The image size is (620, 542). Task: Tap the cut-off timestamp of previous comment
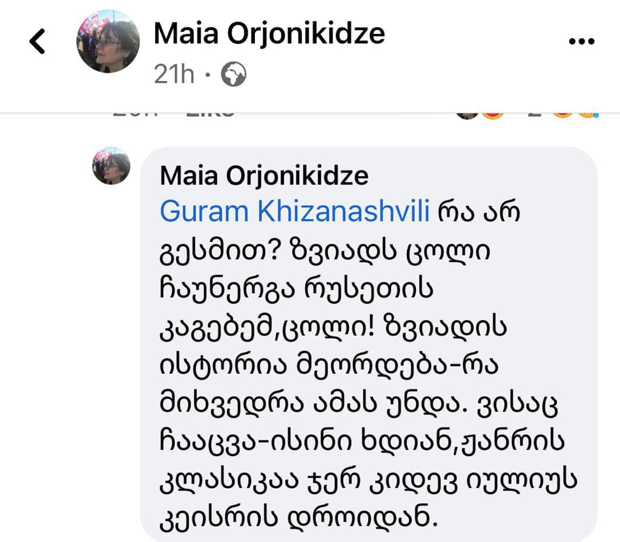135,114
